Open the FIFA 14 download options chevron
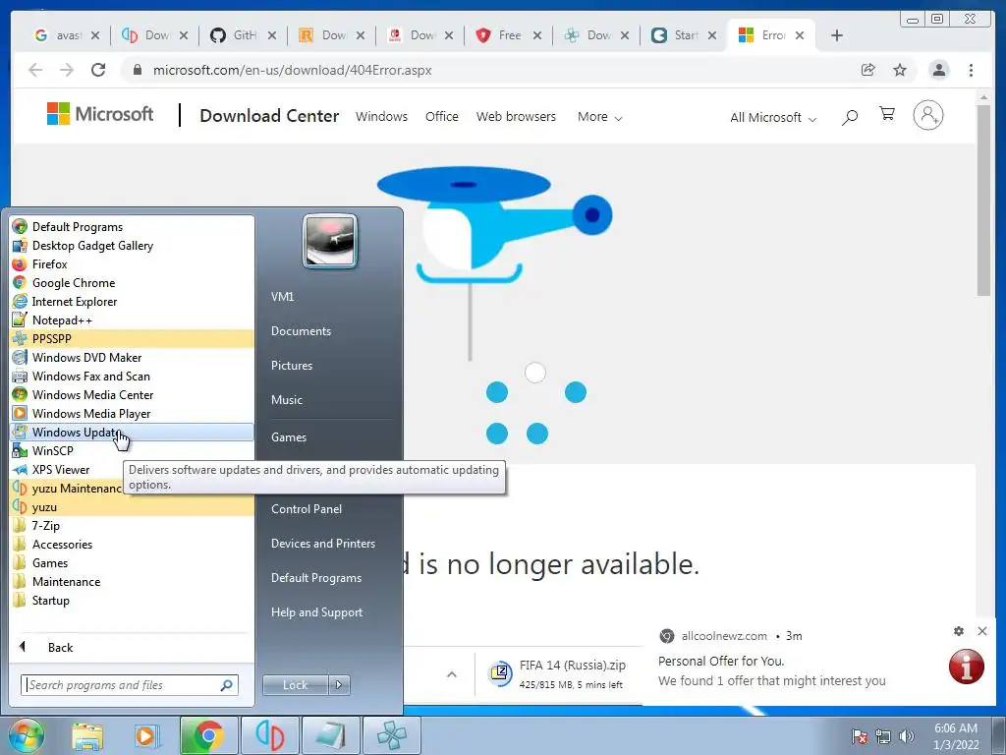This screenshot has width=1006, height=755. click(x=452, y=674)
